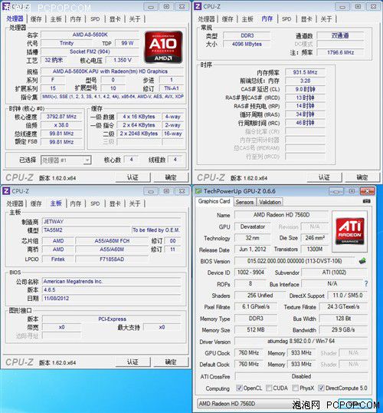Minimize the GPU-Z window

tap(336, 191)
